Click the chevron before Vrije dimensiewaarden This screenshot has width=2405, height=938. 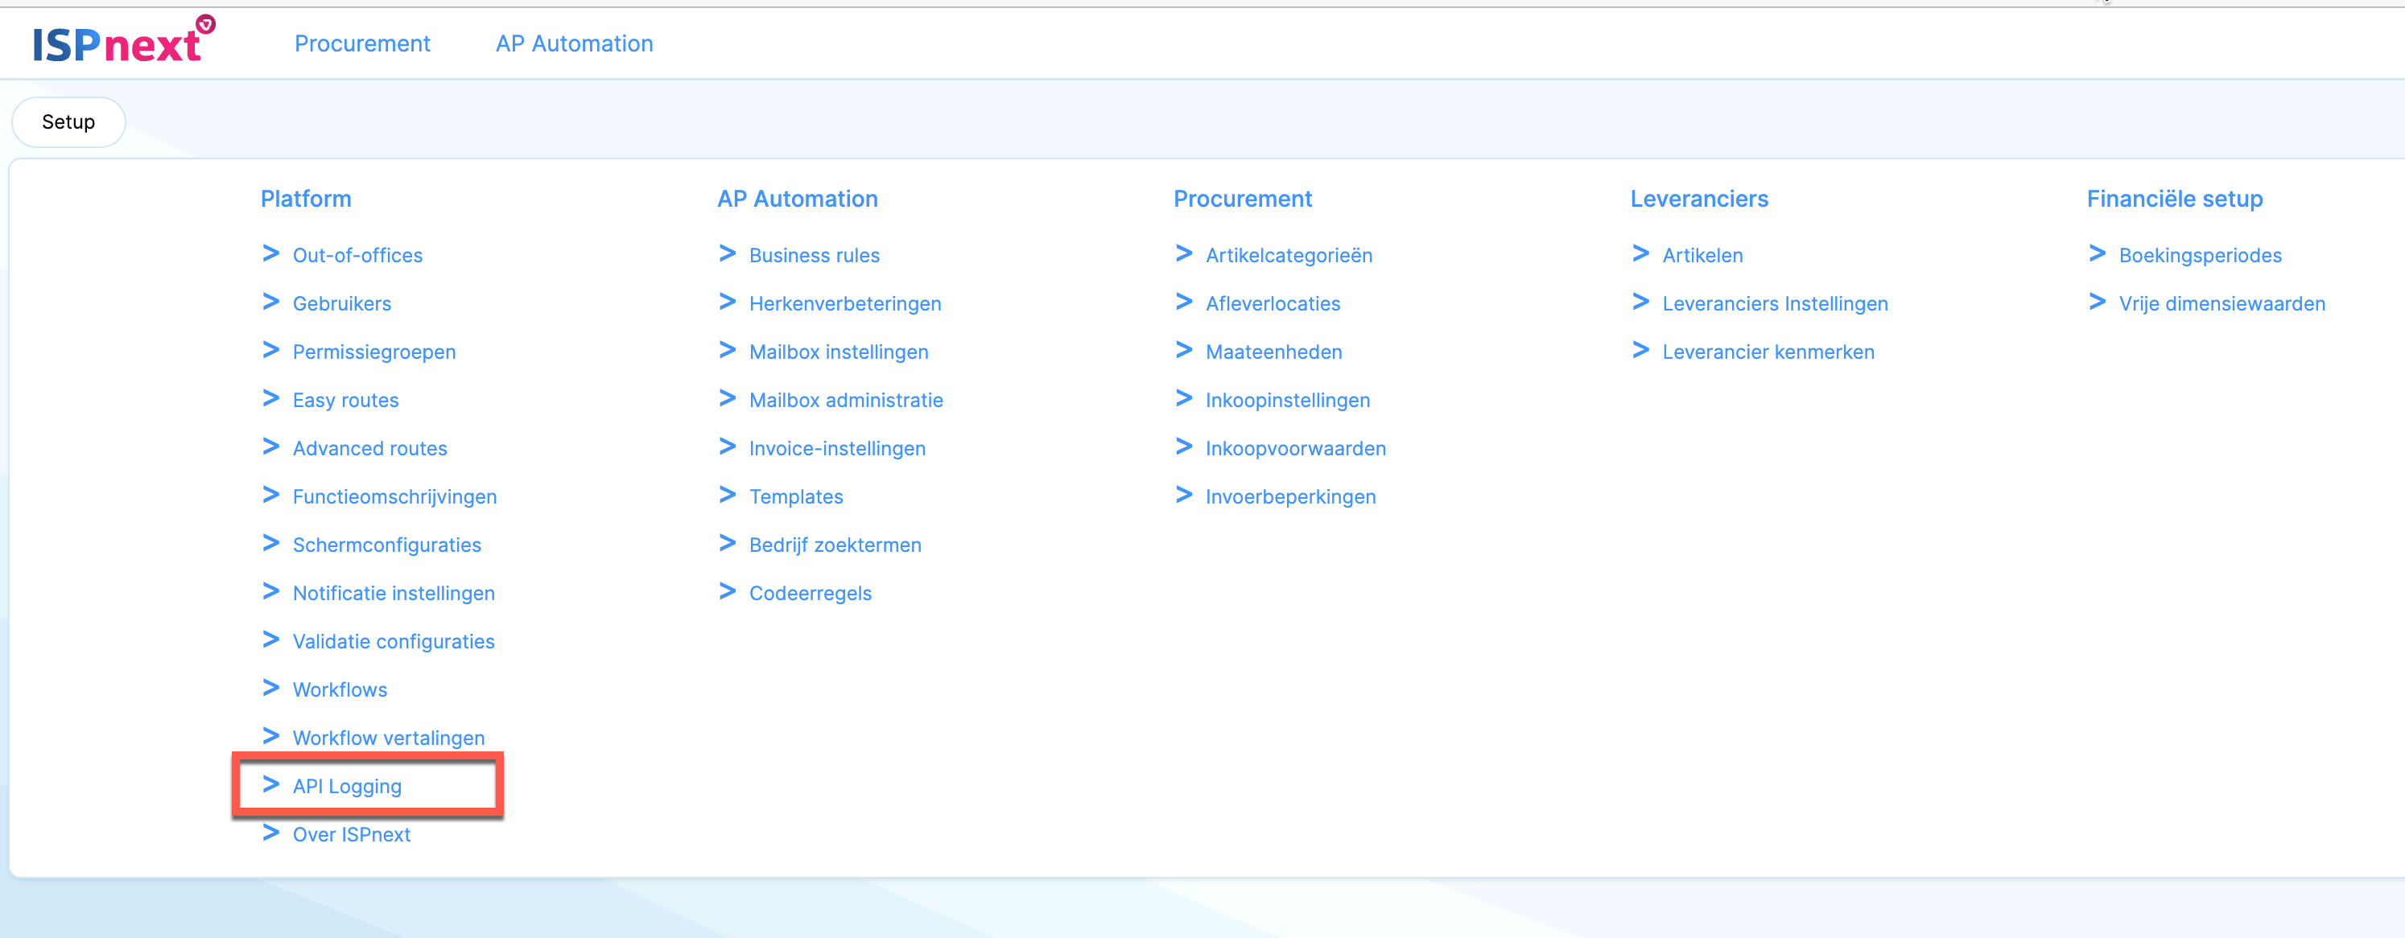click(x=2097, y=302)
